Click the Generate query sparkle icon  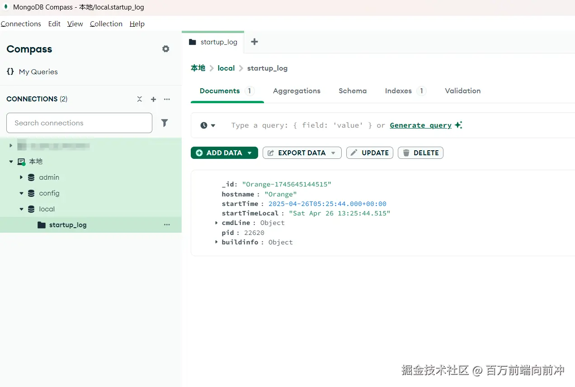pyautogui.click(x=458, y=125)
